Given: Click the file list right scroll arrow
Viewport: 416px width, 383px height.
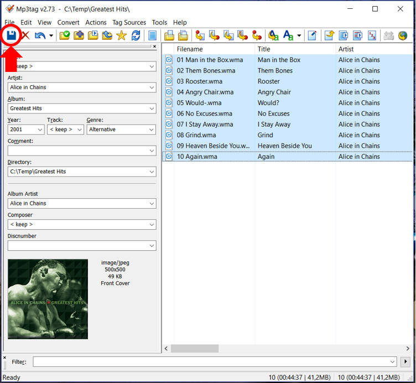Looking at the screenshot, I should coord(408,348).
